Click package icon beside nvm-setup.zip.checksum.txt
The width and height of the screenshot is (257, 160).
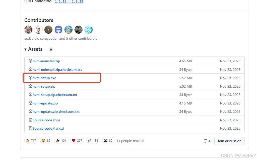point(30,95)
